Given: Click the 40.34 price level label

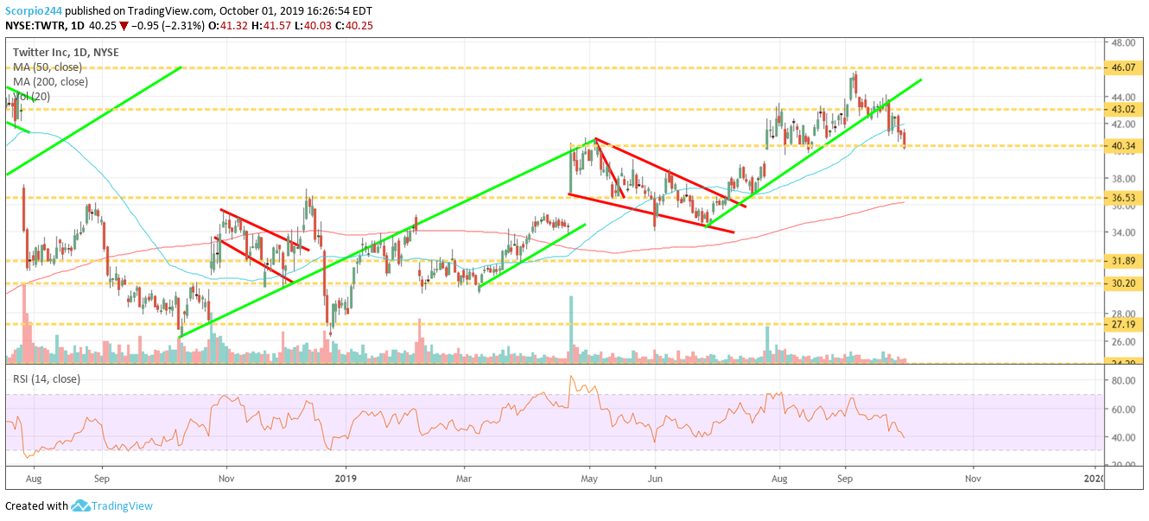Looking at the screenshot, I should [x=1124, y=146].
